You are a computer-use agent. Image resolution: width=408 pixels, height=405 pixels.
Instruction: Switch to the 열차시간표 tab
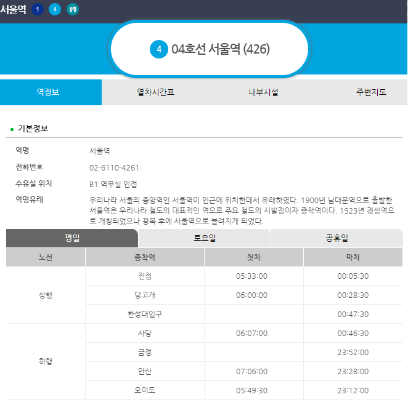pos(155,92)
